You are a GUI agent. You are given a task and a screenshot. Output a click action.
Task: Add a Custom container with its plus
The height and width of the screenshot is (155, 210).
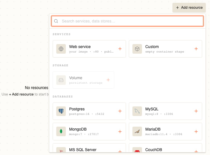[196, 49]
